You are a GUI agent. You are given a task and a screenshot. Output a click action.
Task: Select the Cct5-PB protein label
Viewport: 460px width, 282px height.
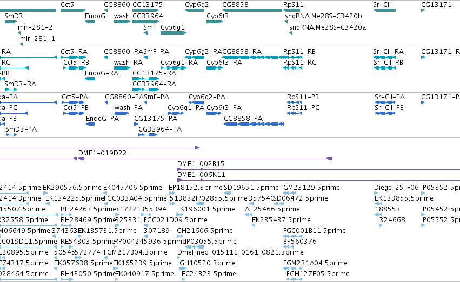pos(76,108)
